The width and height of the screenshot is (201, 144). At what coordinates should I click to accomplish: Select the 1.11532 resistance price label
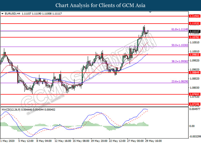tap(194, 23)
